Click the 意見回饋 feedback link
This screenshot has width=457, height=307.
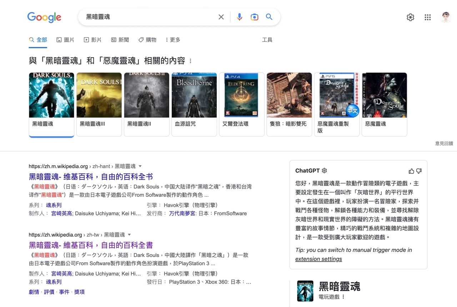444,144
